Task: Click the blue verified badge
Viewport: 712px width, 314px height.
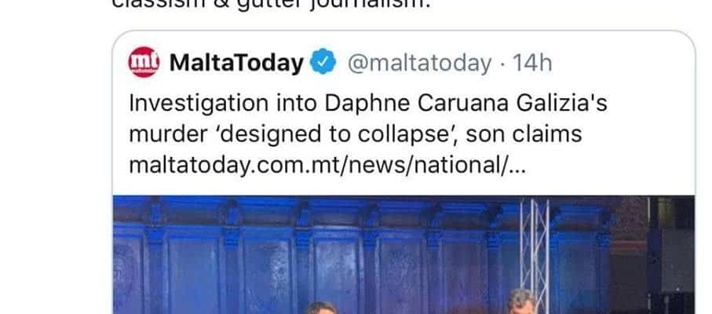Action: click(323, 62)
